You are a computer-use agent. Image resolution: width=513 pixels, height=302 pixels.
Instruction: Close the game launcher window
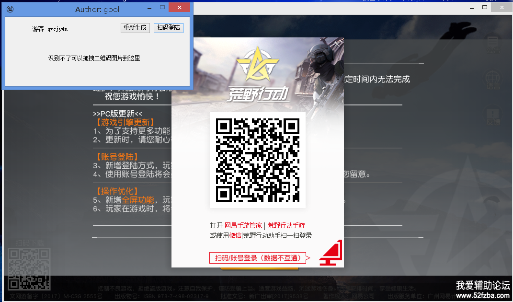[502, 7]
